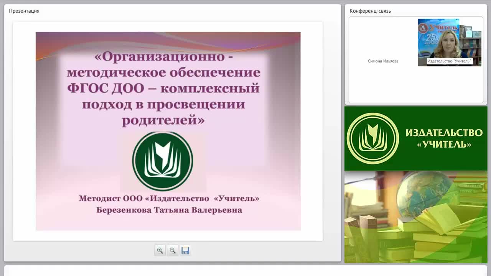Save the presentation with the floppy disk icon
This screenshot has width=491, height=276.
coord(185,250)
